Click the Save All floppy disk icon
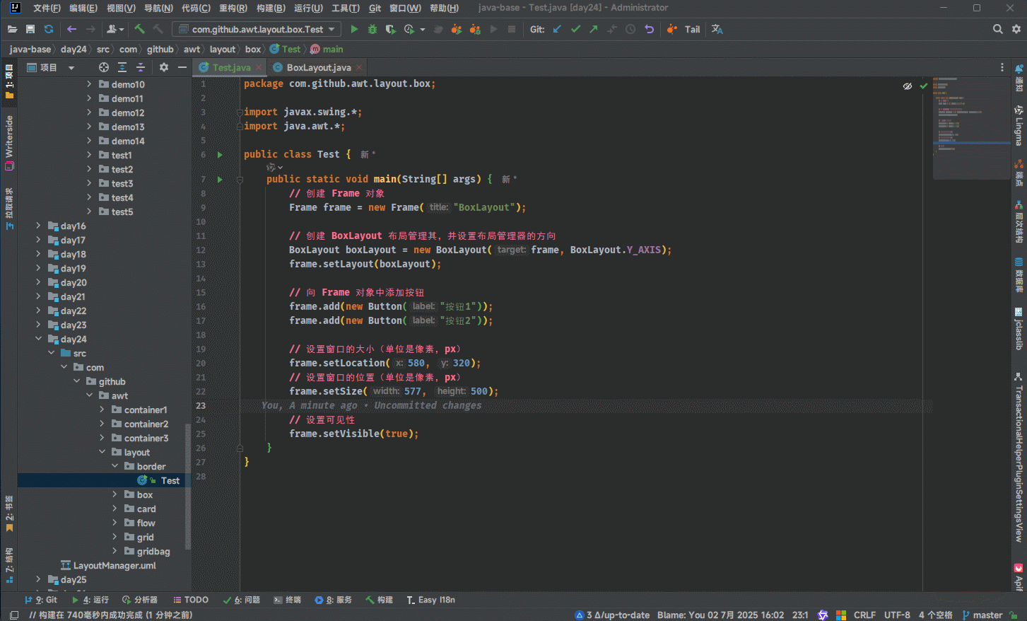Screen dimensions: 1027x621 [x=30, y=29]
